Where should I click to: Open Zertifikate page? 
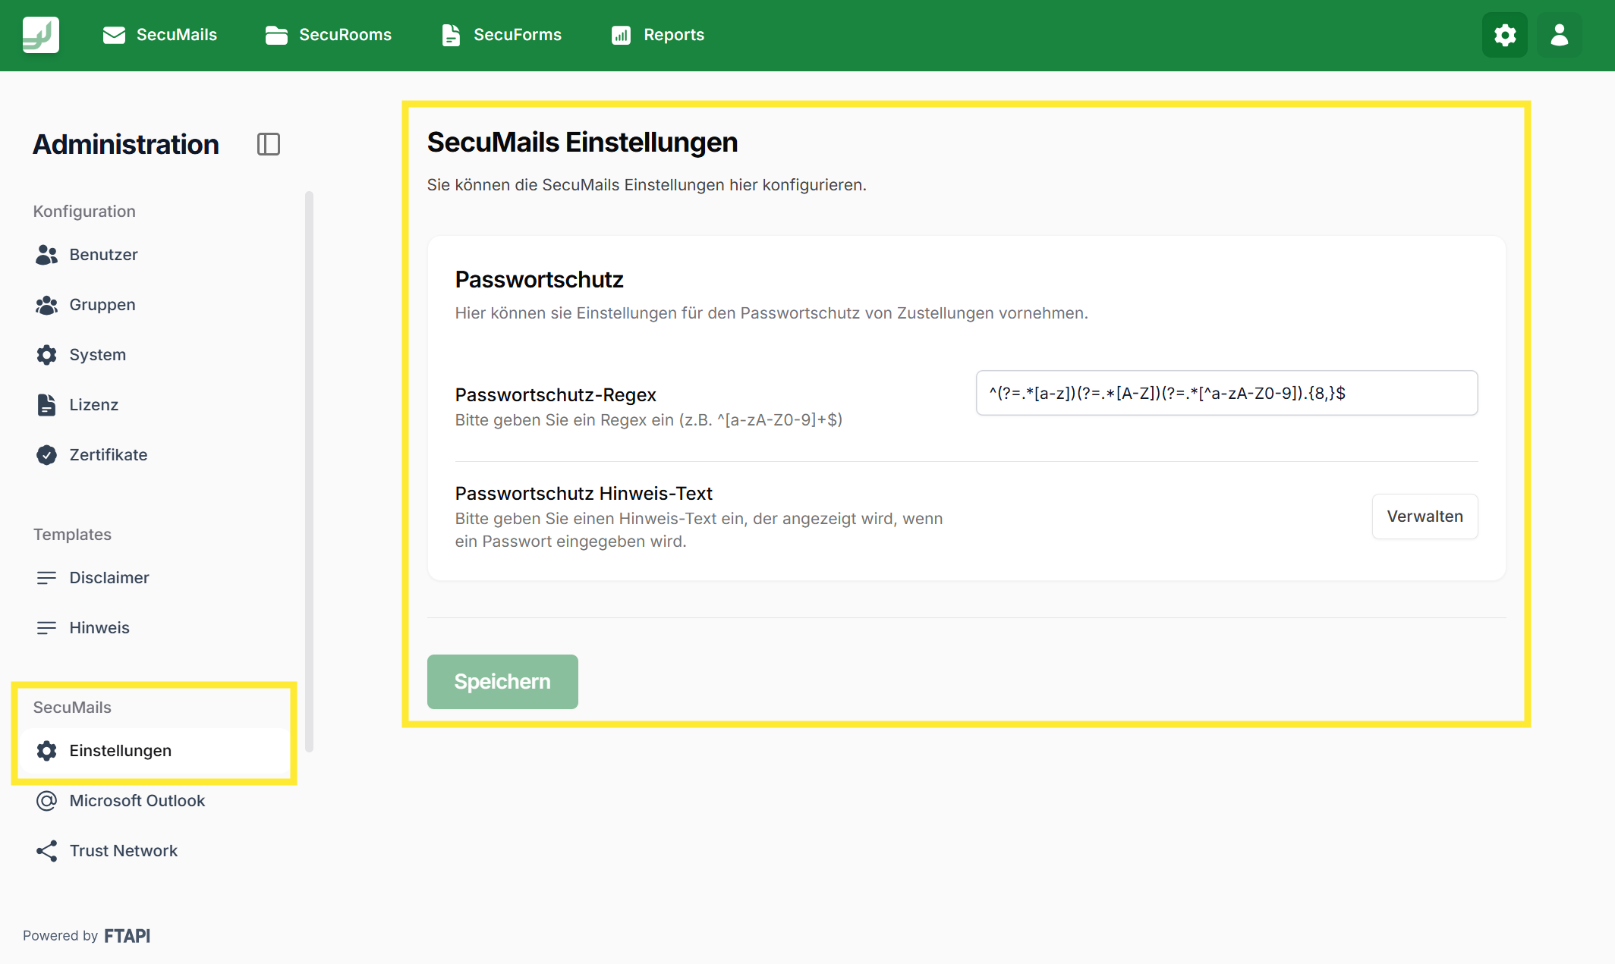[x=108, y=455]
